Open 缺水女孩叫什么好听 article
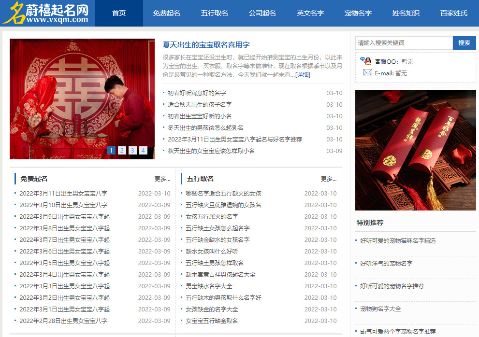479x337 pixels. [212, 252]
